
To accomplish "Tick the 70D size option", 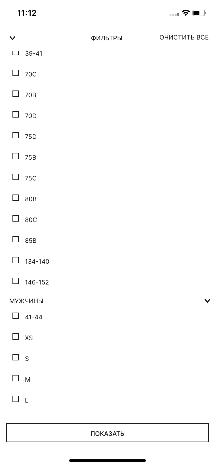I will pyautogui.click(x=16, y=114).
